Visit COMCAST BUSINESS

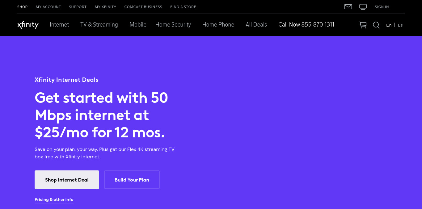tap(143, 7)
